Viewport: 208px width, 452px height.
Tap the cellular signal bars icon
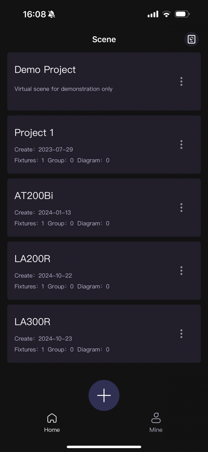coord(153,14)
